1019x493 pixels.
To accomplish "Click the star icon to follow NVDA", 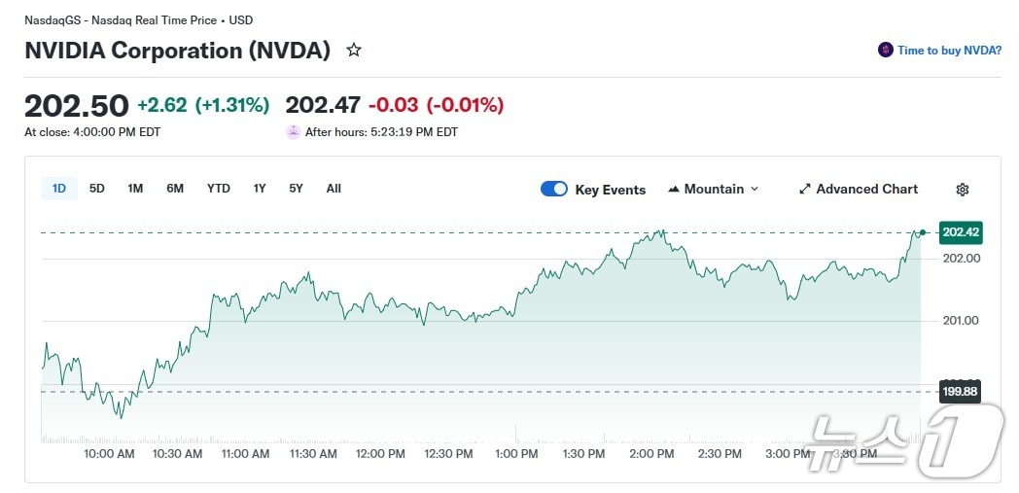I will click(x=354, y=50).
